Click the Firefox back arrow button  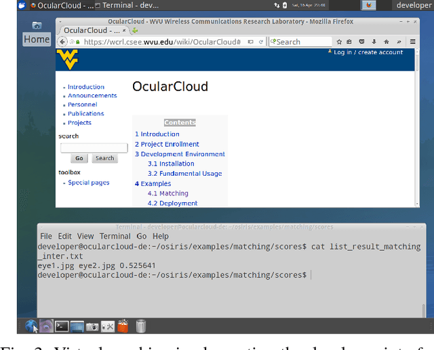(x=63, y=42)
